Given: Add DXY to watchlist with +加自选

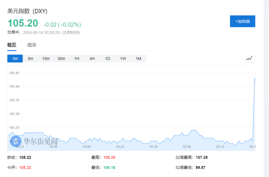Looking at the screenshot, I should tap(243, 21).
